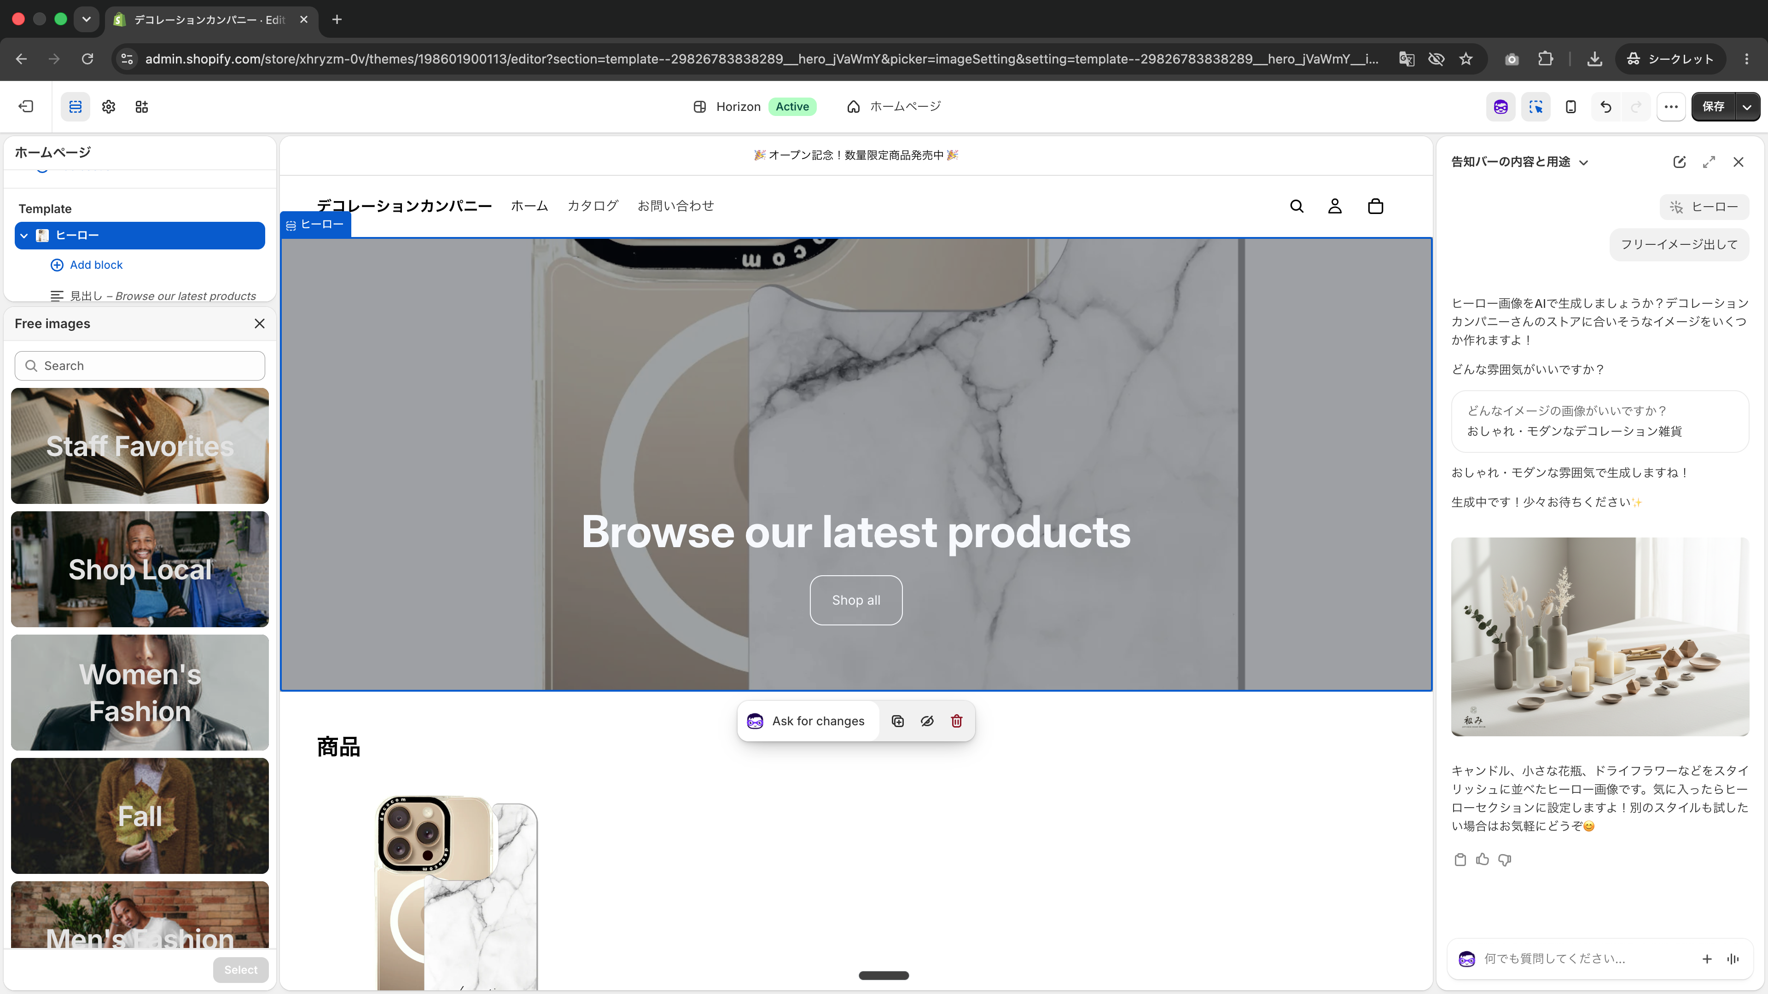Click the ホーム navigation link in preview

529,206
